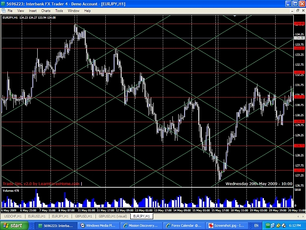Click the 130.75 price scale value
306x230 pixels.
click(x=300, y=105)
